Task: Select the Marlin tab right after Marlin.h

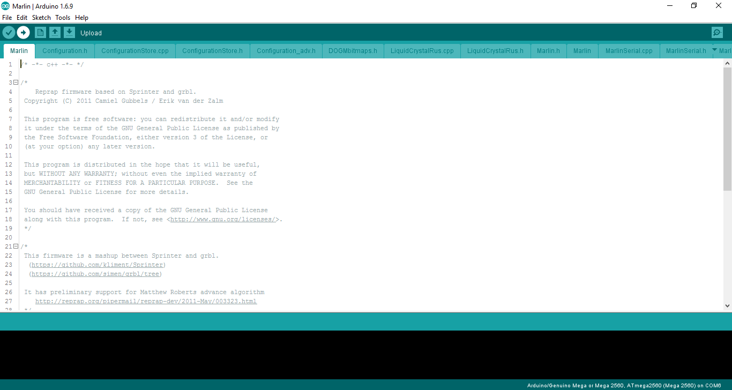Action: click(x=582, y=51)
